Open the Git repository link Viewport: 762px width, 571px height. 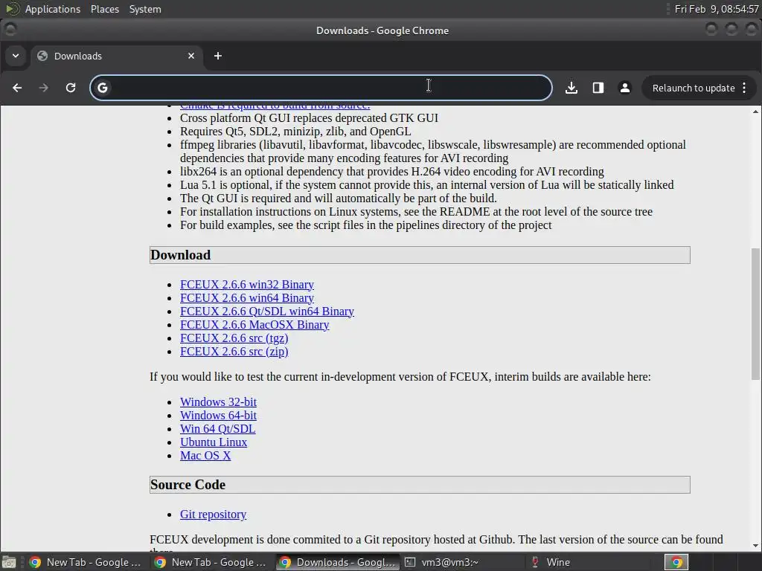213,514
